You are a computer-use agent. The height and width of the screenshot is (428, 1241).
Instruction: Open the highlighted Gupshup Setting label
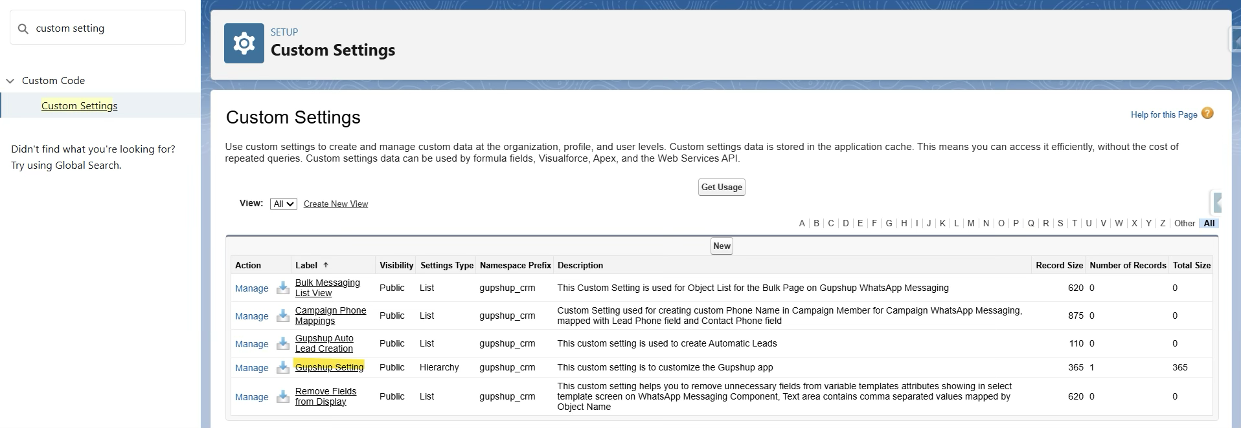[x=329, y=367]
